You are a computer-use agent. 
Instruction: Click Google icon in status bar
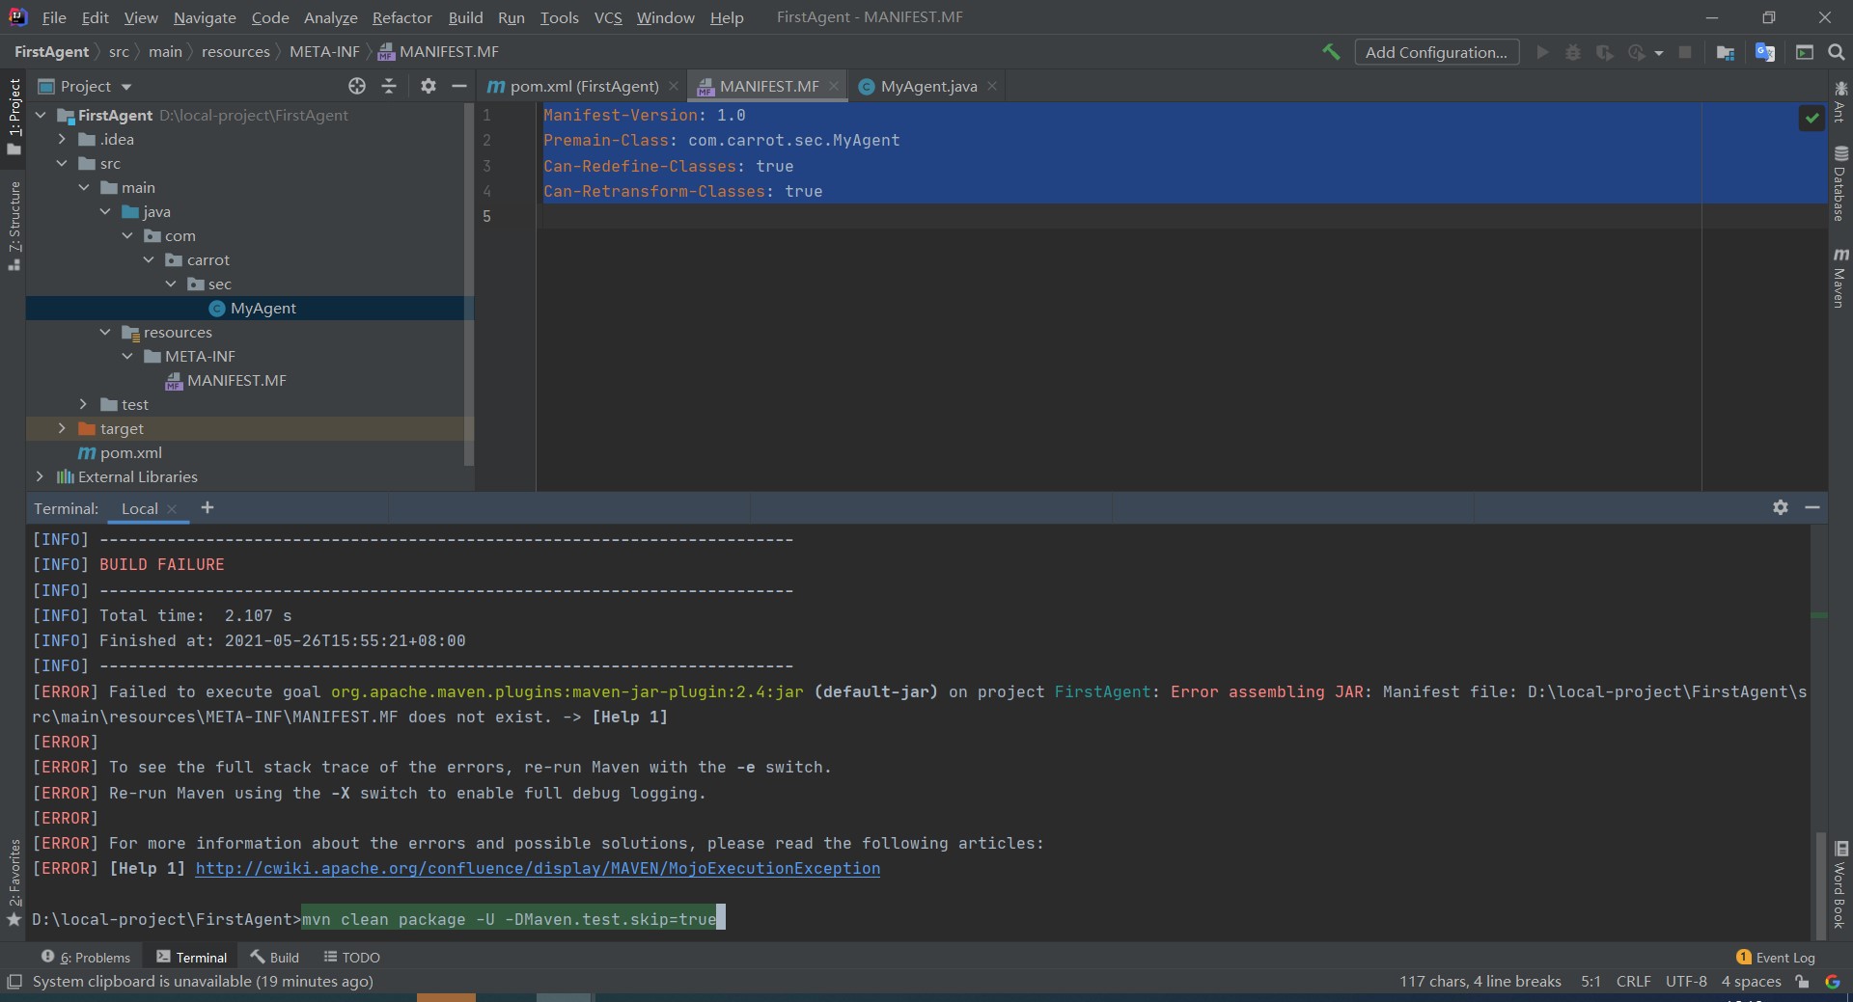tap(1833, 982)
